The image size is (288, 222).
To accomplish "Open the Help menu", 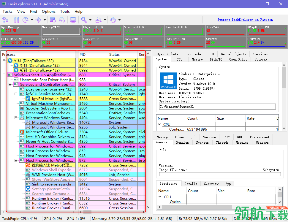I will (x=78, y=11).
